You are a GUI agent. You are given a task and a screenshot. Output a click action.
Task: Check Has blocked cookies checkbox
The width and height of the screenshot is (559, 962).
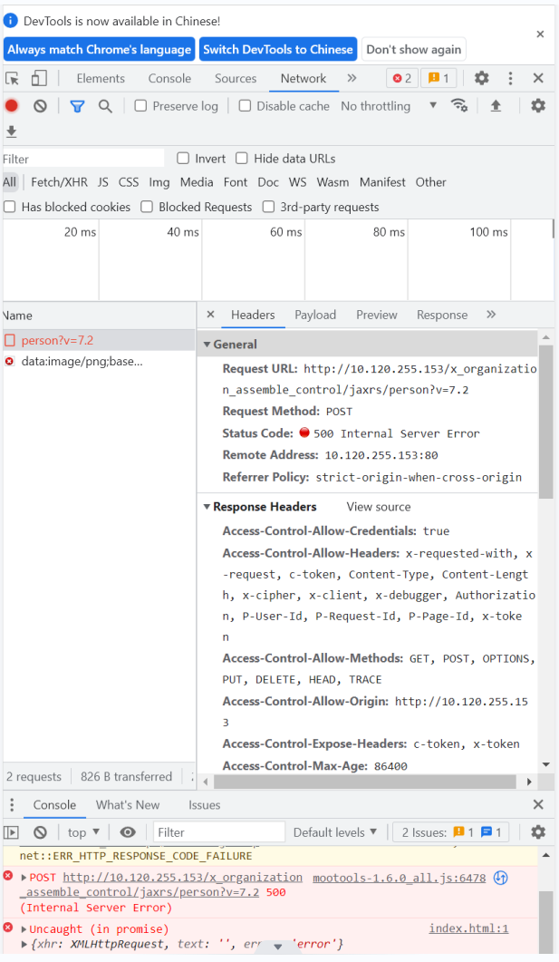click(x=10, y=207)
